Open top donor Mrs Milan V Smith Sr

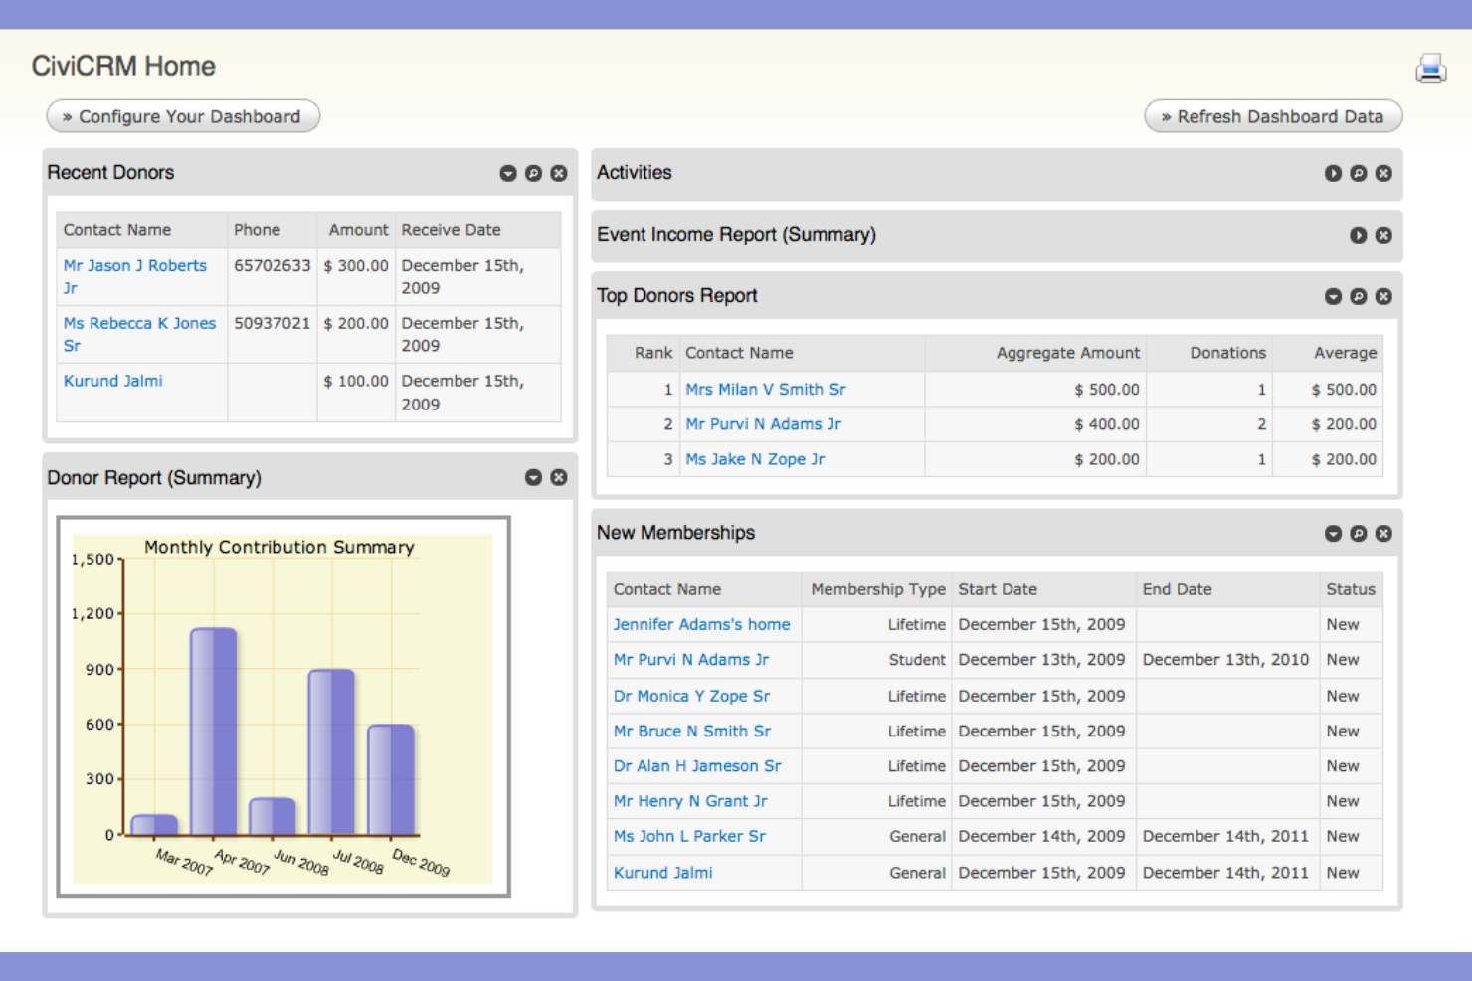click(x=766, y=389)
